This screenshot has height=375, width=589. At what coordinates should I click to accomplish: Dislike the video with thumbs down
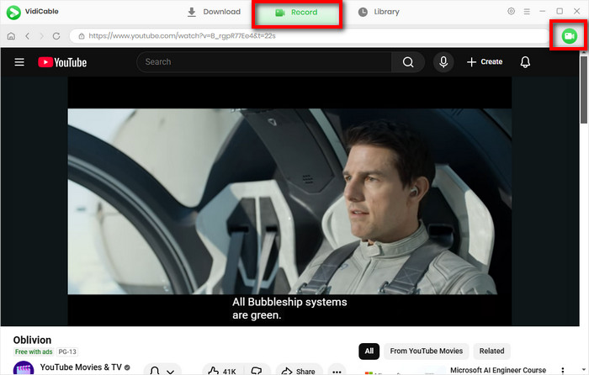click(257, 371)
